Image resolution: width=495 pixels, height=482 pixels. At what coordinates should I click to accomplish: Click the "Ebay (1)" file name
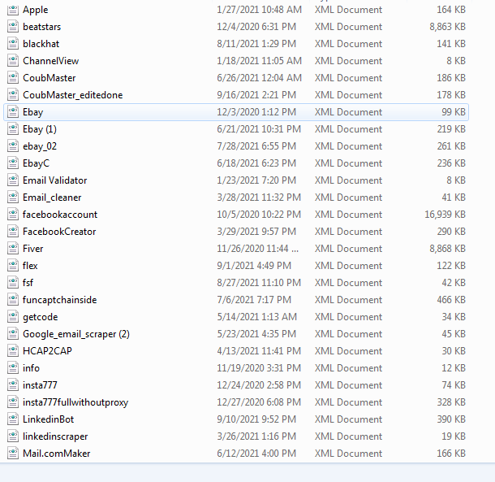[x=40, y=129]
